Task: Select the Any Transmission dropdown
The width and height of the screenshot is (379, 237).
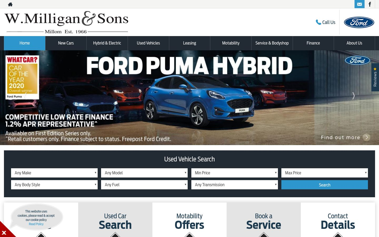Action: tap(235, 185)
